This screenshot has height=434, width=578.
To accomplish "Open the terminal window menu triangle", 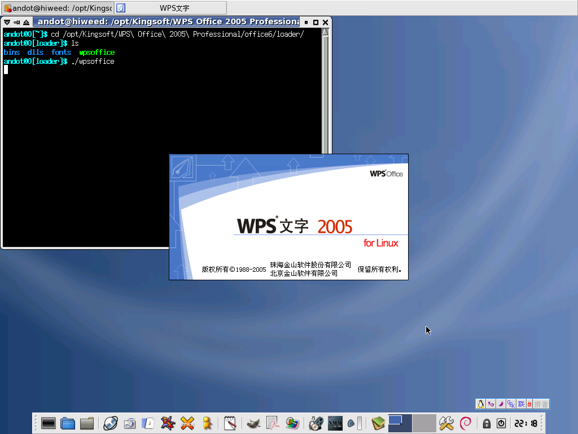I will pos(7,22).
